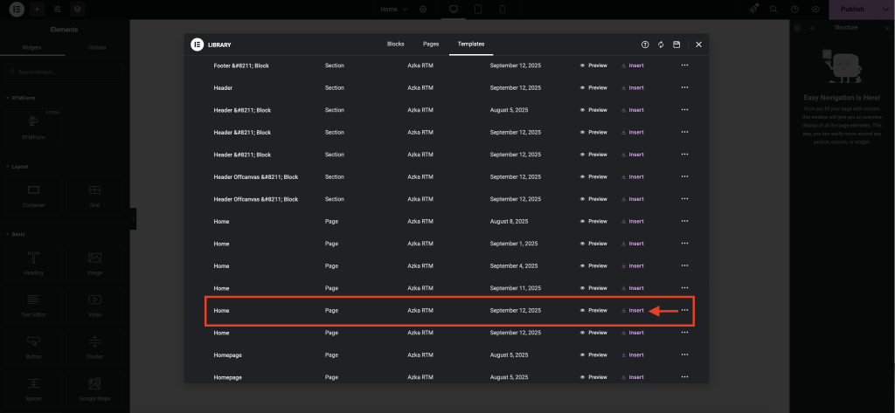Select the Widgets tab in Elements panel

point(32,47)
